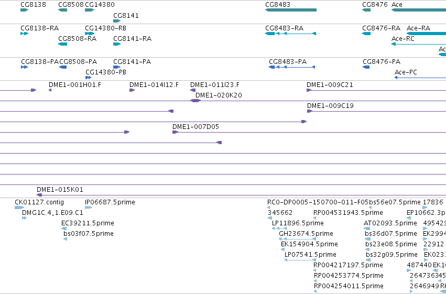This screenshot has width=446, height=294.
Task: Click the LP11896.5prime EST label
Action: tap(298, 223)
